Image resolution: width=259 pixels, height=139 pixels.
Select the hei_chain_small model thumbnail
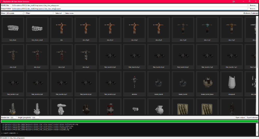pos(37,29)
